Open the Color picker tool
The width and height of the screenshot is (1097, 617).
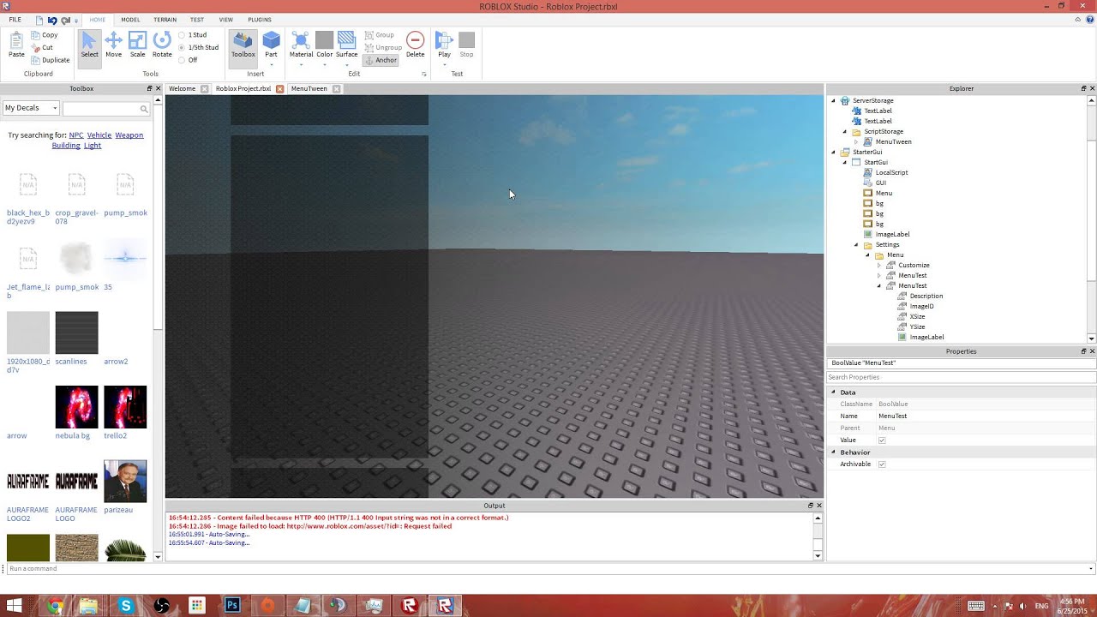(x=324, y=45)
